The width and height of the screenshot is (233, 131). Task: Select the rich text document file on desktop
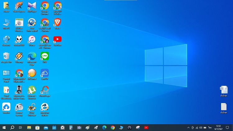[x=224, y=91]
